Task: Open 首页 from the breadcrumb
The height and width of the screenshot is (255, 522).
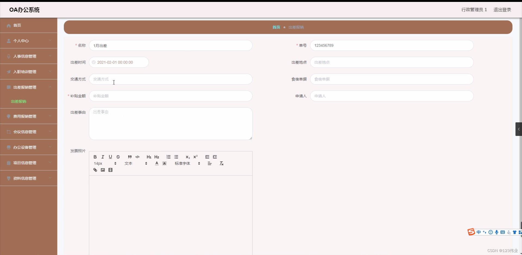Action: click(x=276, y=27)
